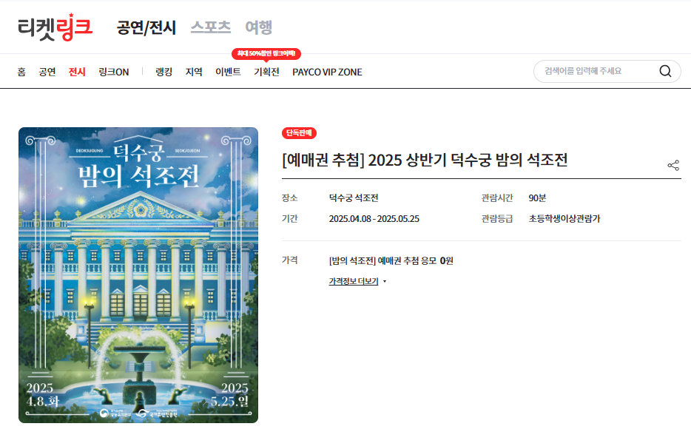Open the 기획전 menu
The height and width of the screenshot is (432, 691).
266,72
